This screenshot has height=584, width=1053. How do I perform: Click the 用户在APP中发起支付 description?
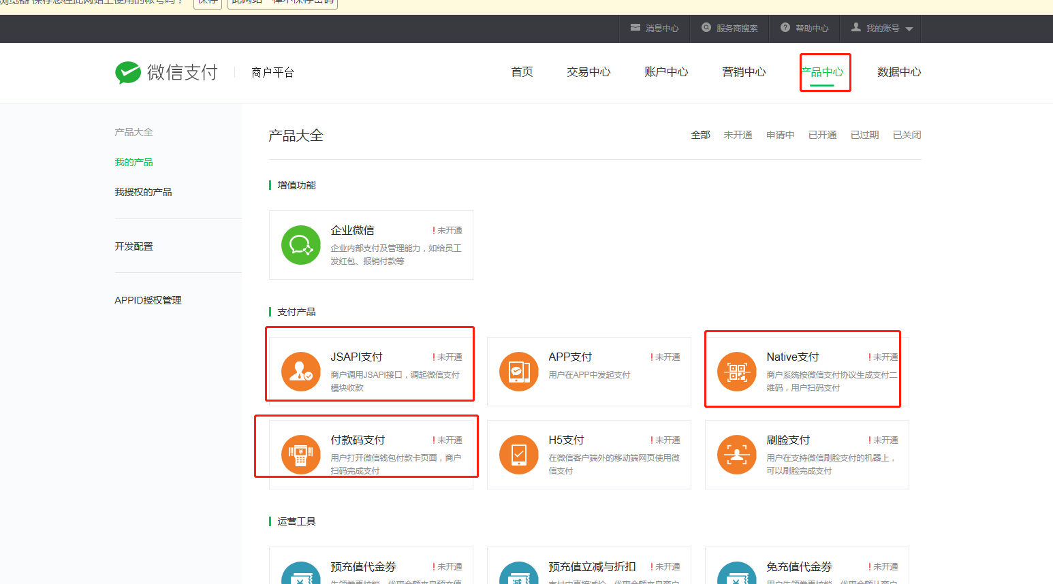click(x=590, y=375)
